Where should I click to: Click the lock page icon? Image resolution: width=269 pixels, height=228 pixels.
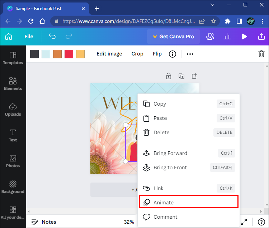169,76
